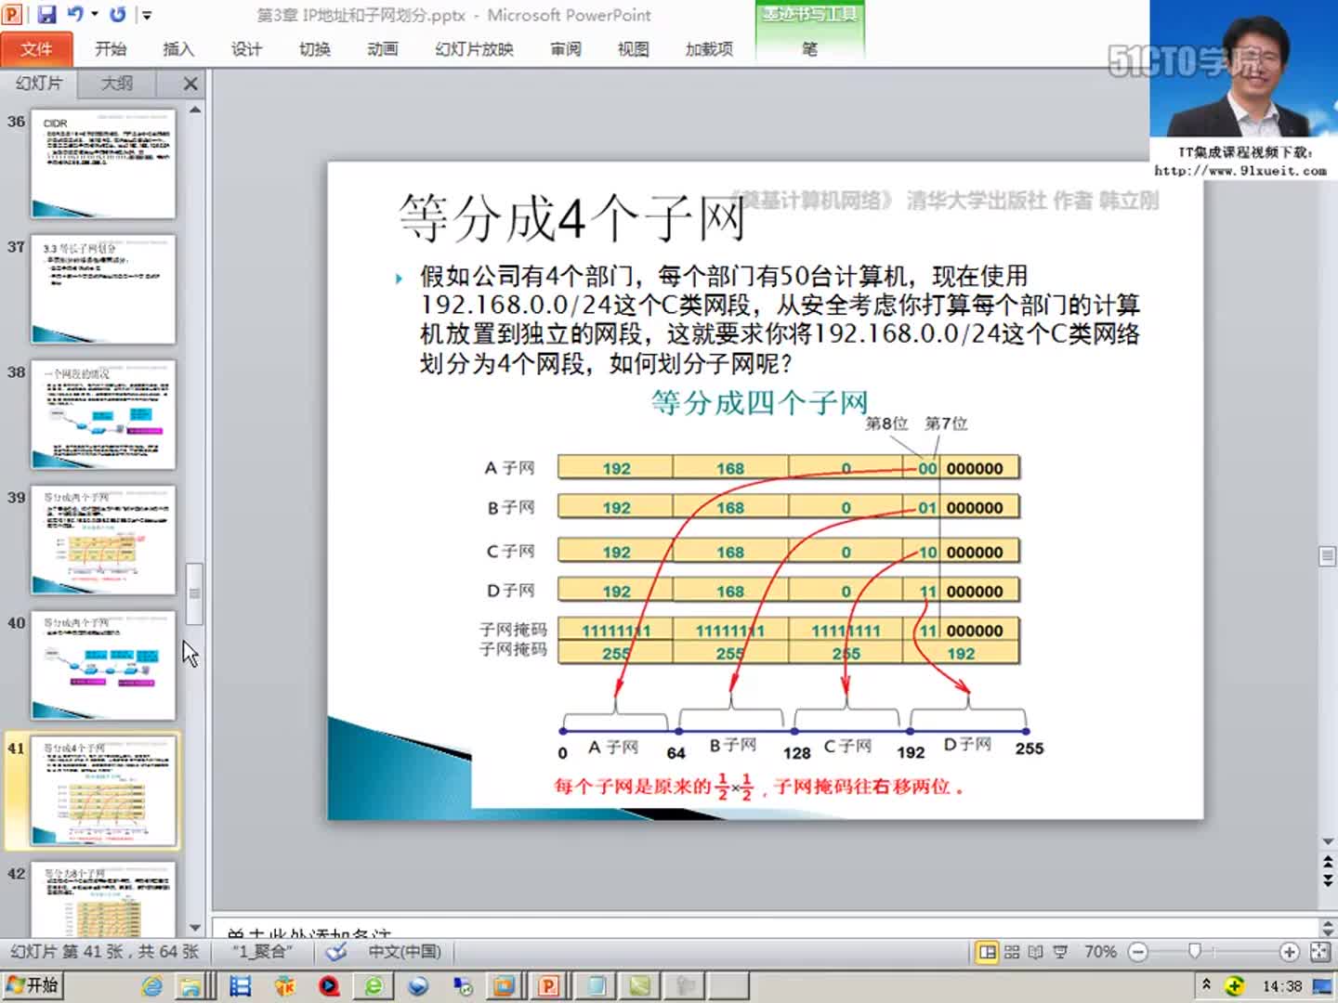The height and width of the screenshot is (1003, 1338).
Task: Click editing area scroll down arrow
Action: 1328,841
